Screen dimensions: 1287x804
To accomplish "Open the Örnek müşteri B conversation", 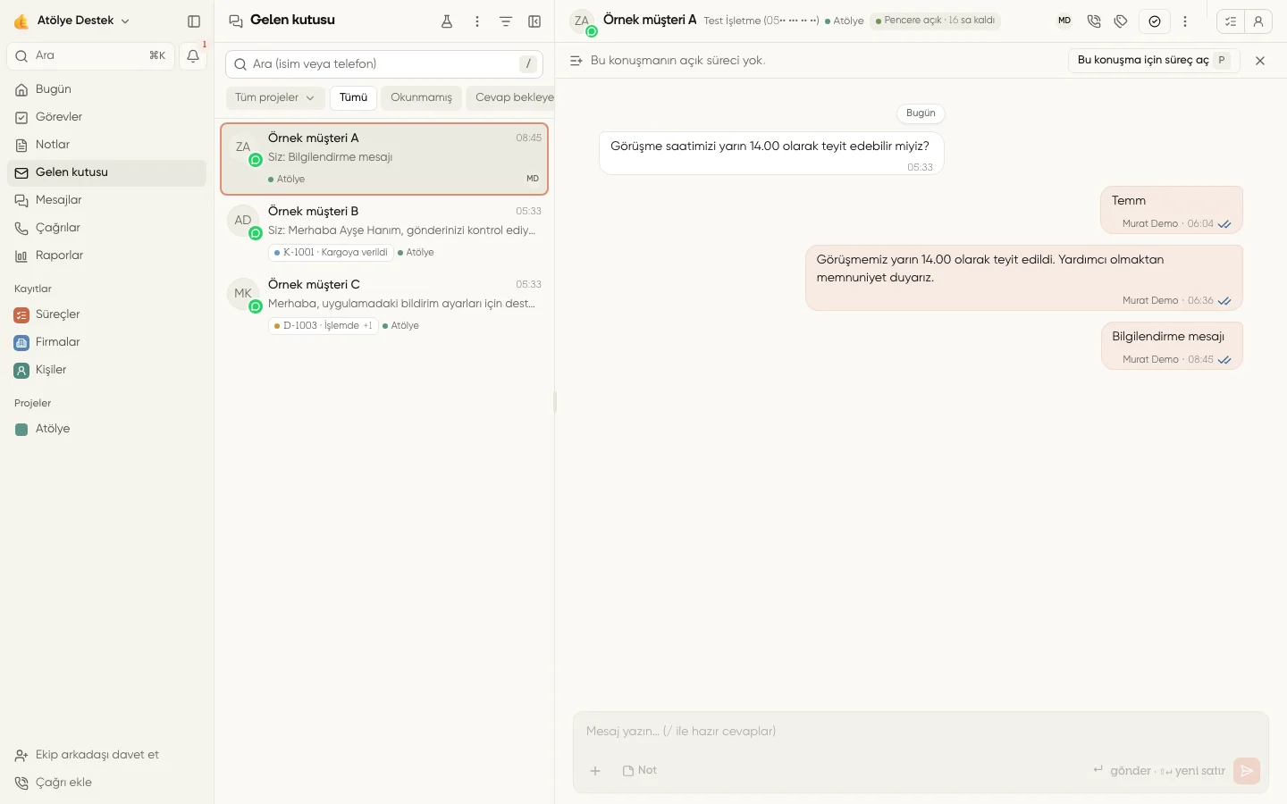I will point(384,232).
